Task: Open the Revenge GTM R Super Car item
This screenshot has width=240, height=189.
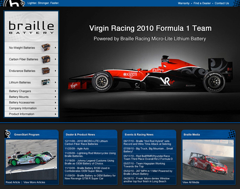Action: click(x=90, y=177)
